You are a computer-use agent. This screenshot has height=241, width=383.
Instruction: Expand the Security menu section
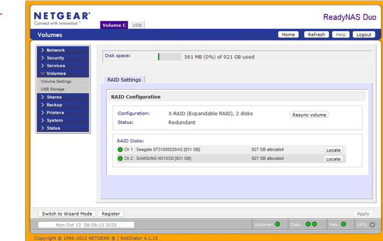(63, 58)
